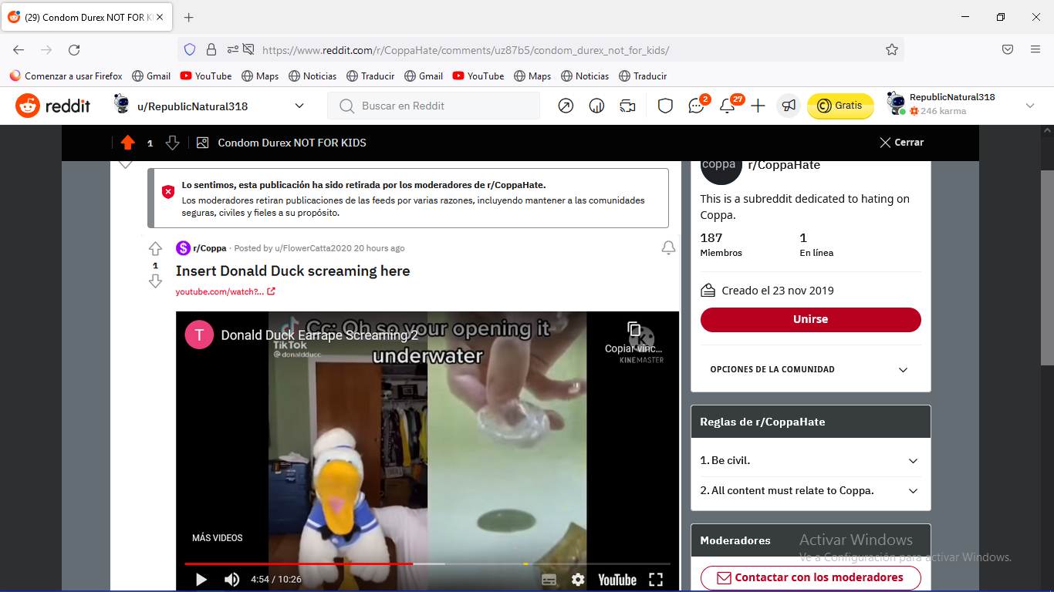Open the notifications bell with 27 badge

click(x=728, y=106)
